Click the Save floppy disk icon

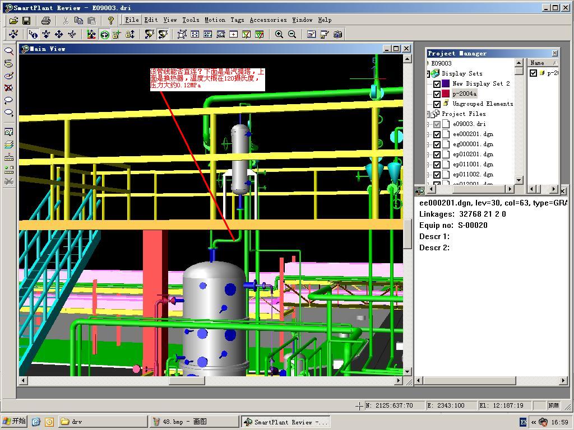tap(26, 21)
